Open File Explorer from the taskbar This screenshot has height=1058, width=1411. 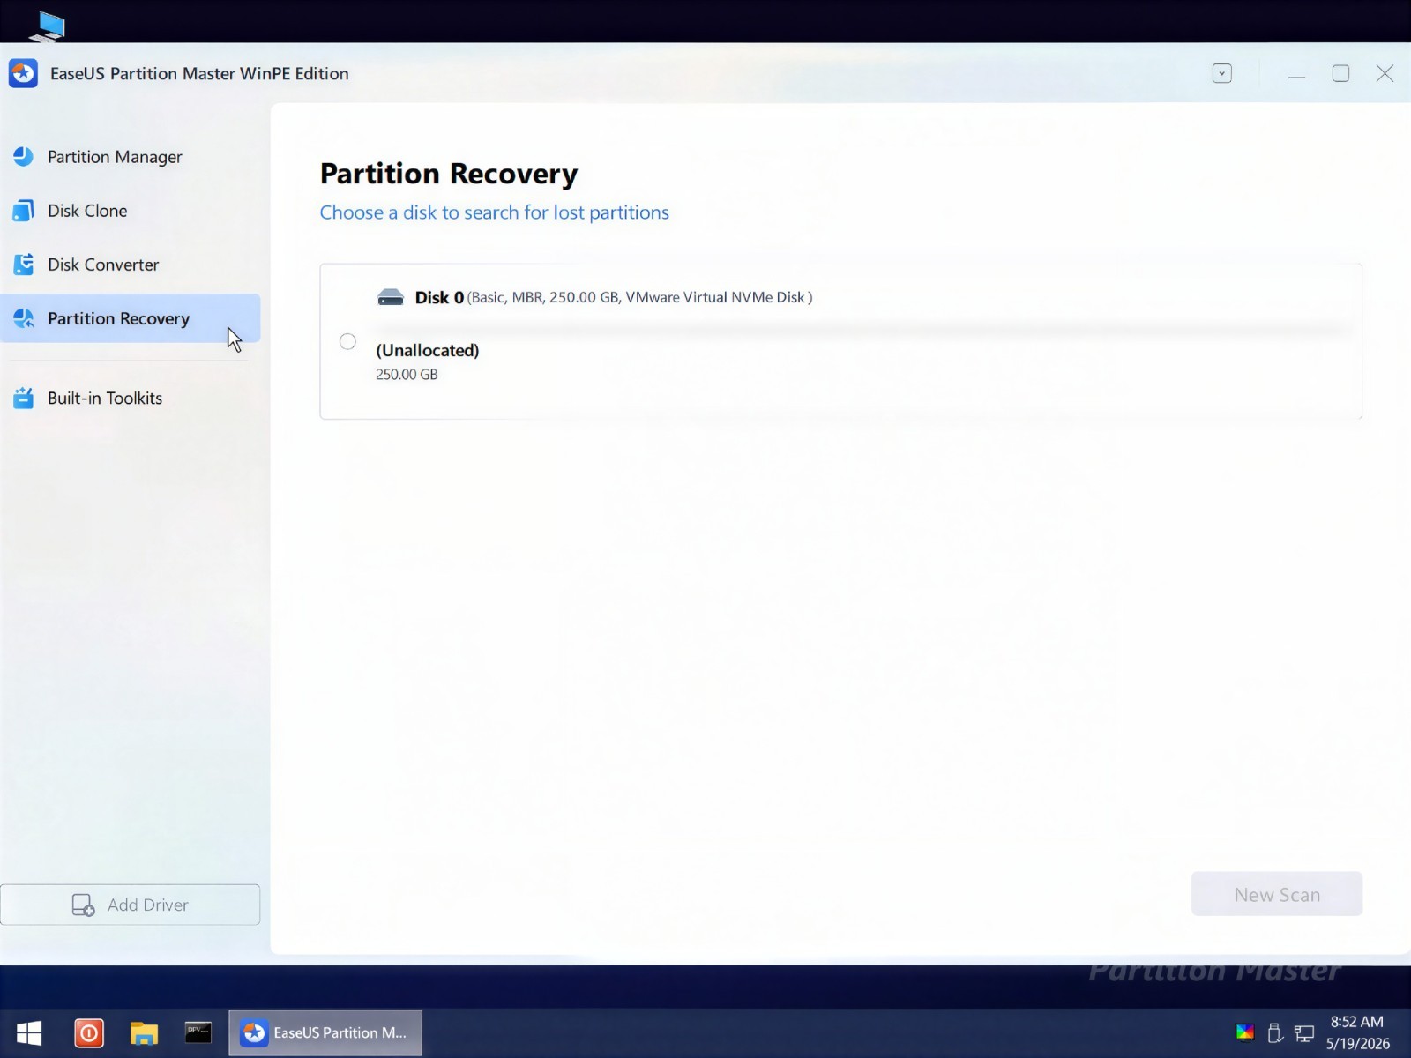[144, 1032]
